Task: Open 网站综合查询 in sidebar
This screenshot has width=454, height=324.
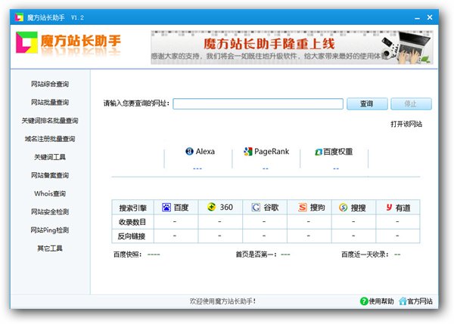Action: (x=50, y=84)
